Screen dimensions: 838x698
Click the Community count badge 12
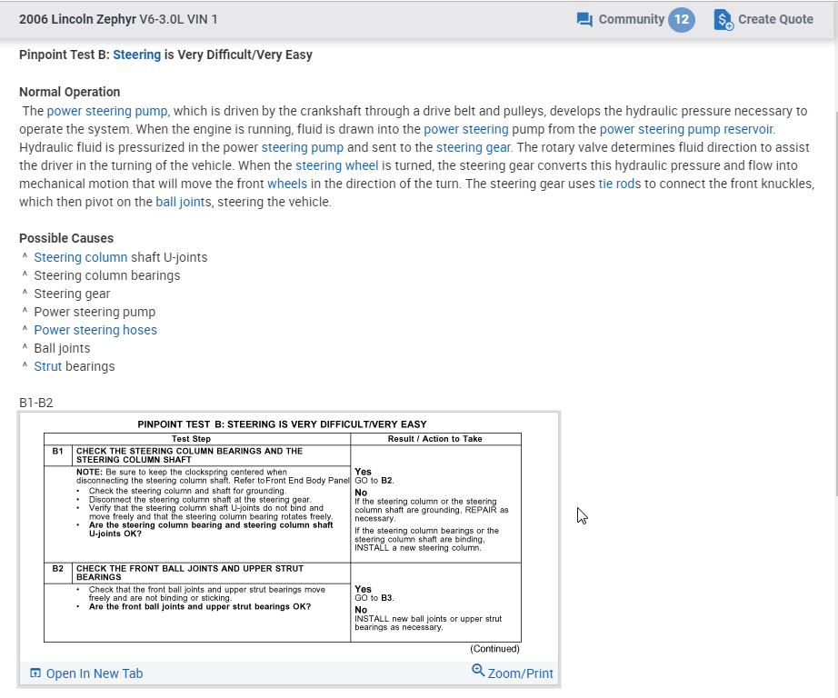coord(681,20)
